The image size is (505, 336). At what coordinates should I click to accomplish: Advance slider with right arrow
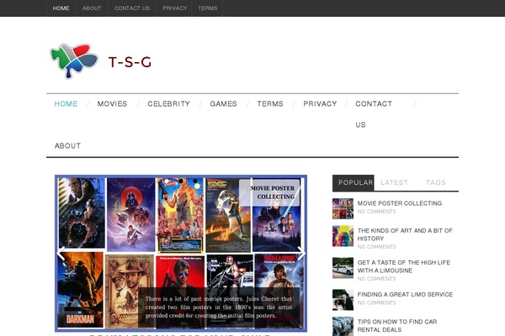point(301,253)
